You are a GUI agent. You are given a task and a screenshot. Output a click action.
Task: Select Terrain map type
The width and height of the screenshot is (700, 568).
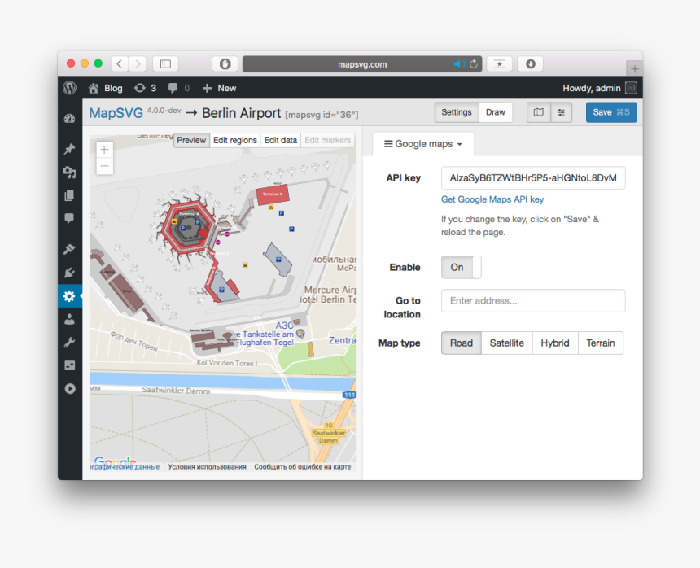601,343
